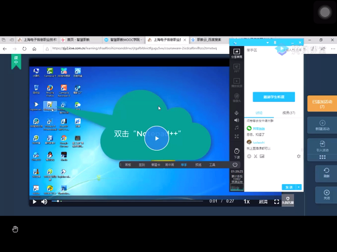This screenshot has height=252, width=337.
Task: Click the 邀请学生听课 button
Action: pyautogui.click(x=274, y=97)
